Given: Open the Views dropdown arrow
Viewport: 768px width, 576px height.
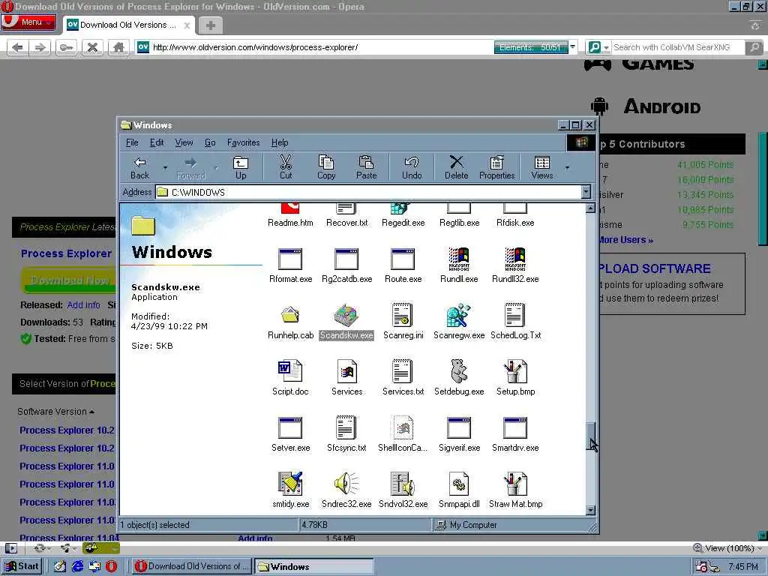Looking at the screenshot, I should pos(567,167).
